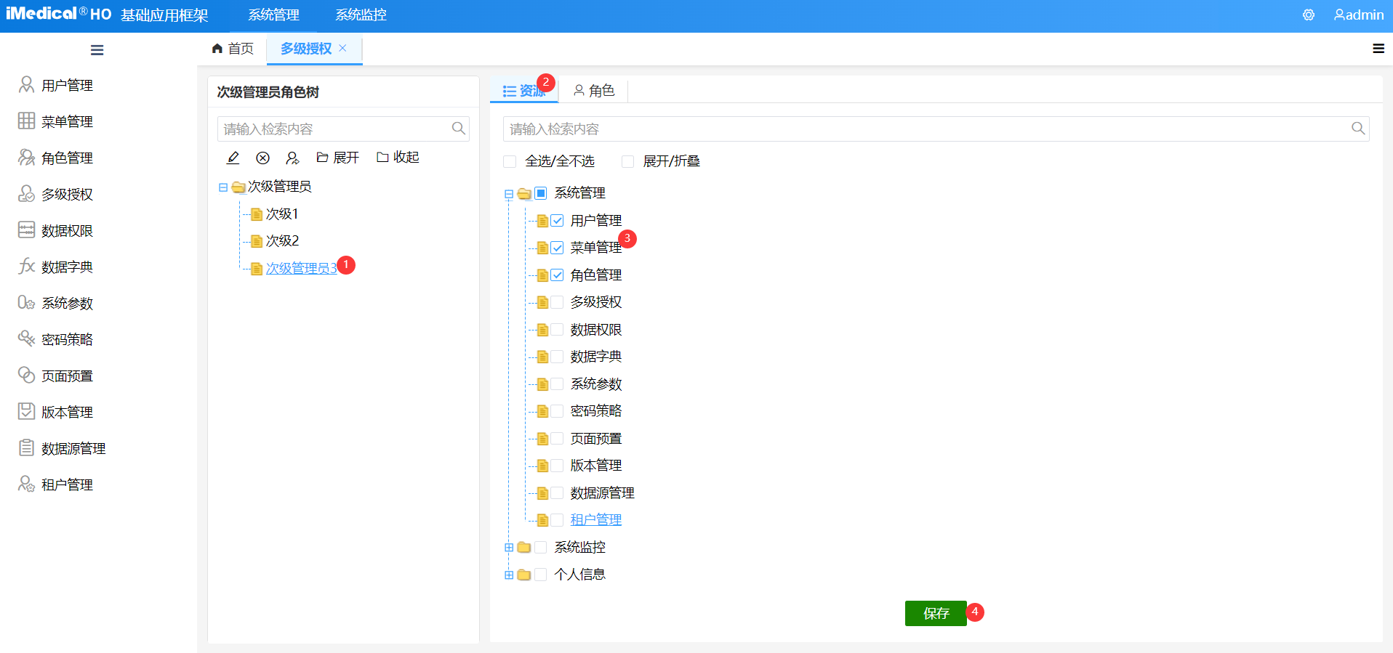The image size is (1393, 653).
Task: Click the 租户管理 resource link
Action: (x=596, y=520)
